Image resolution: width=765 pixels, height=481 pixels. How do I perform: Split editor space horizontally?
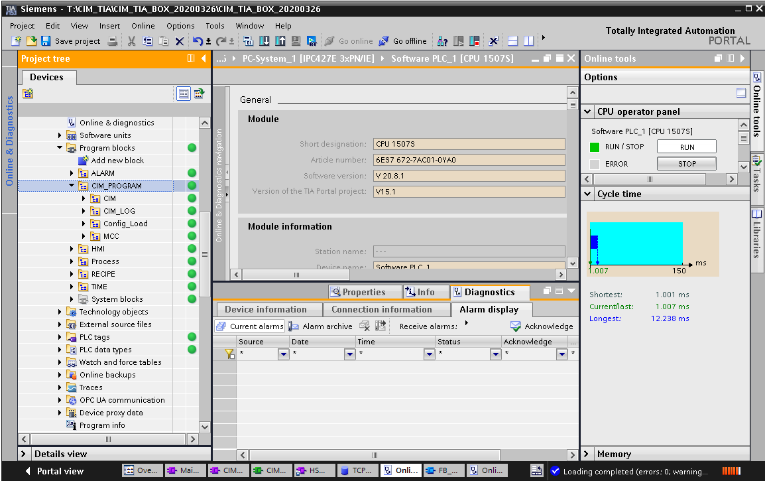click(x=513, y=41)
